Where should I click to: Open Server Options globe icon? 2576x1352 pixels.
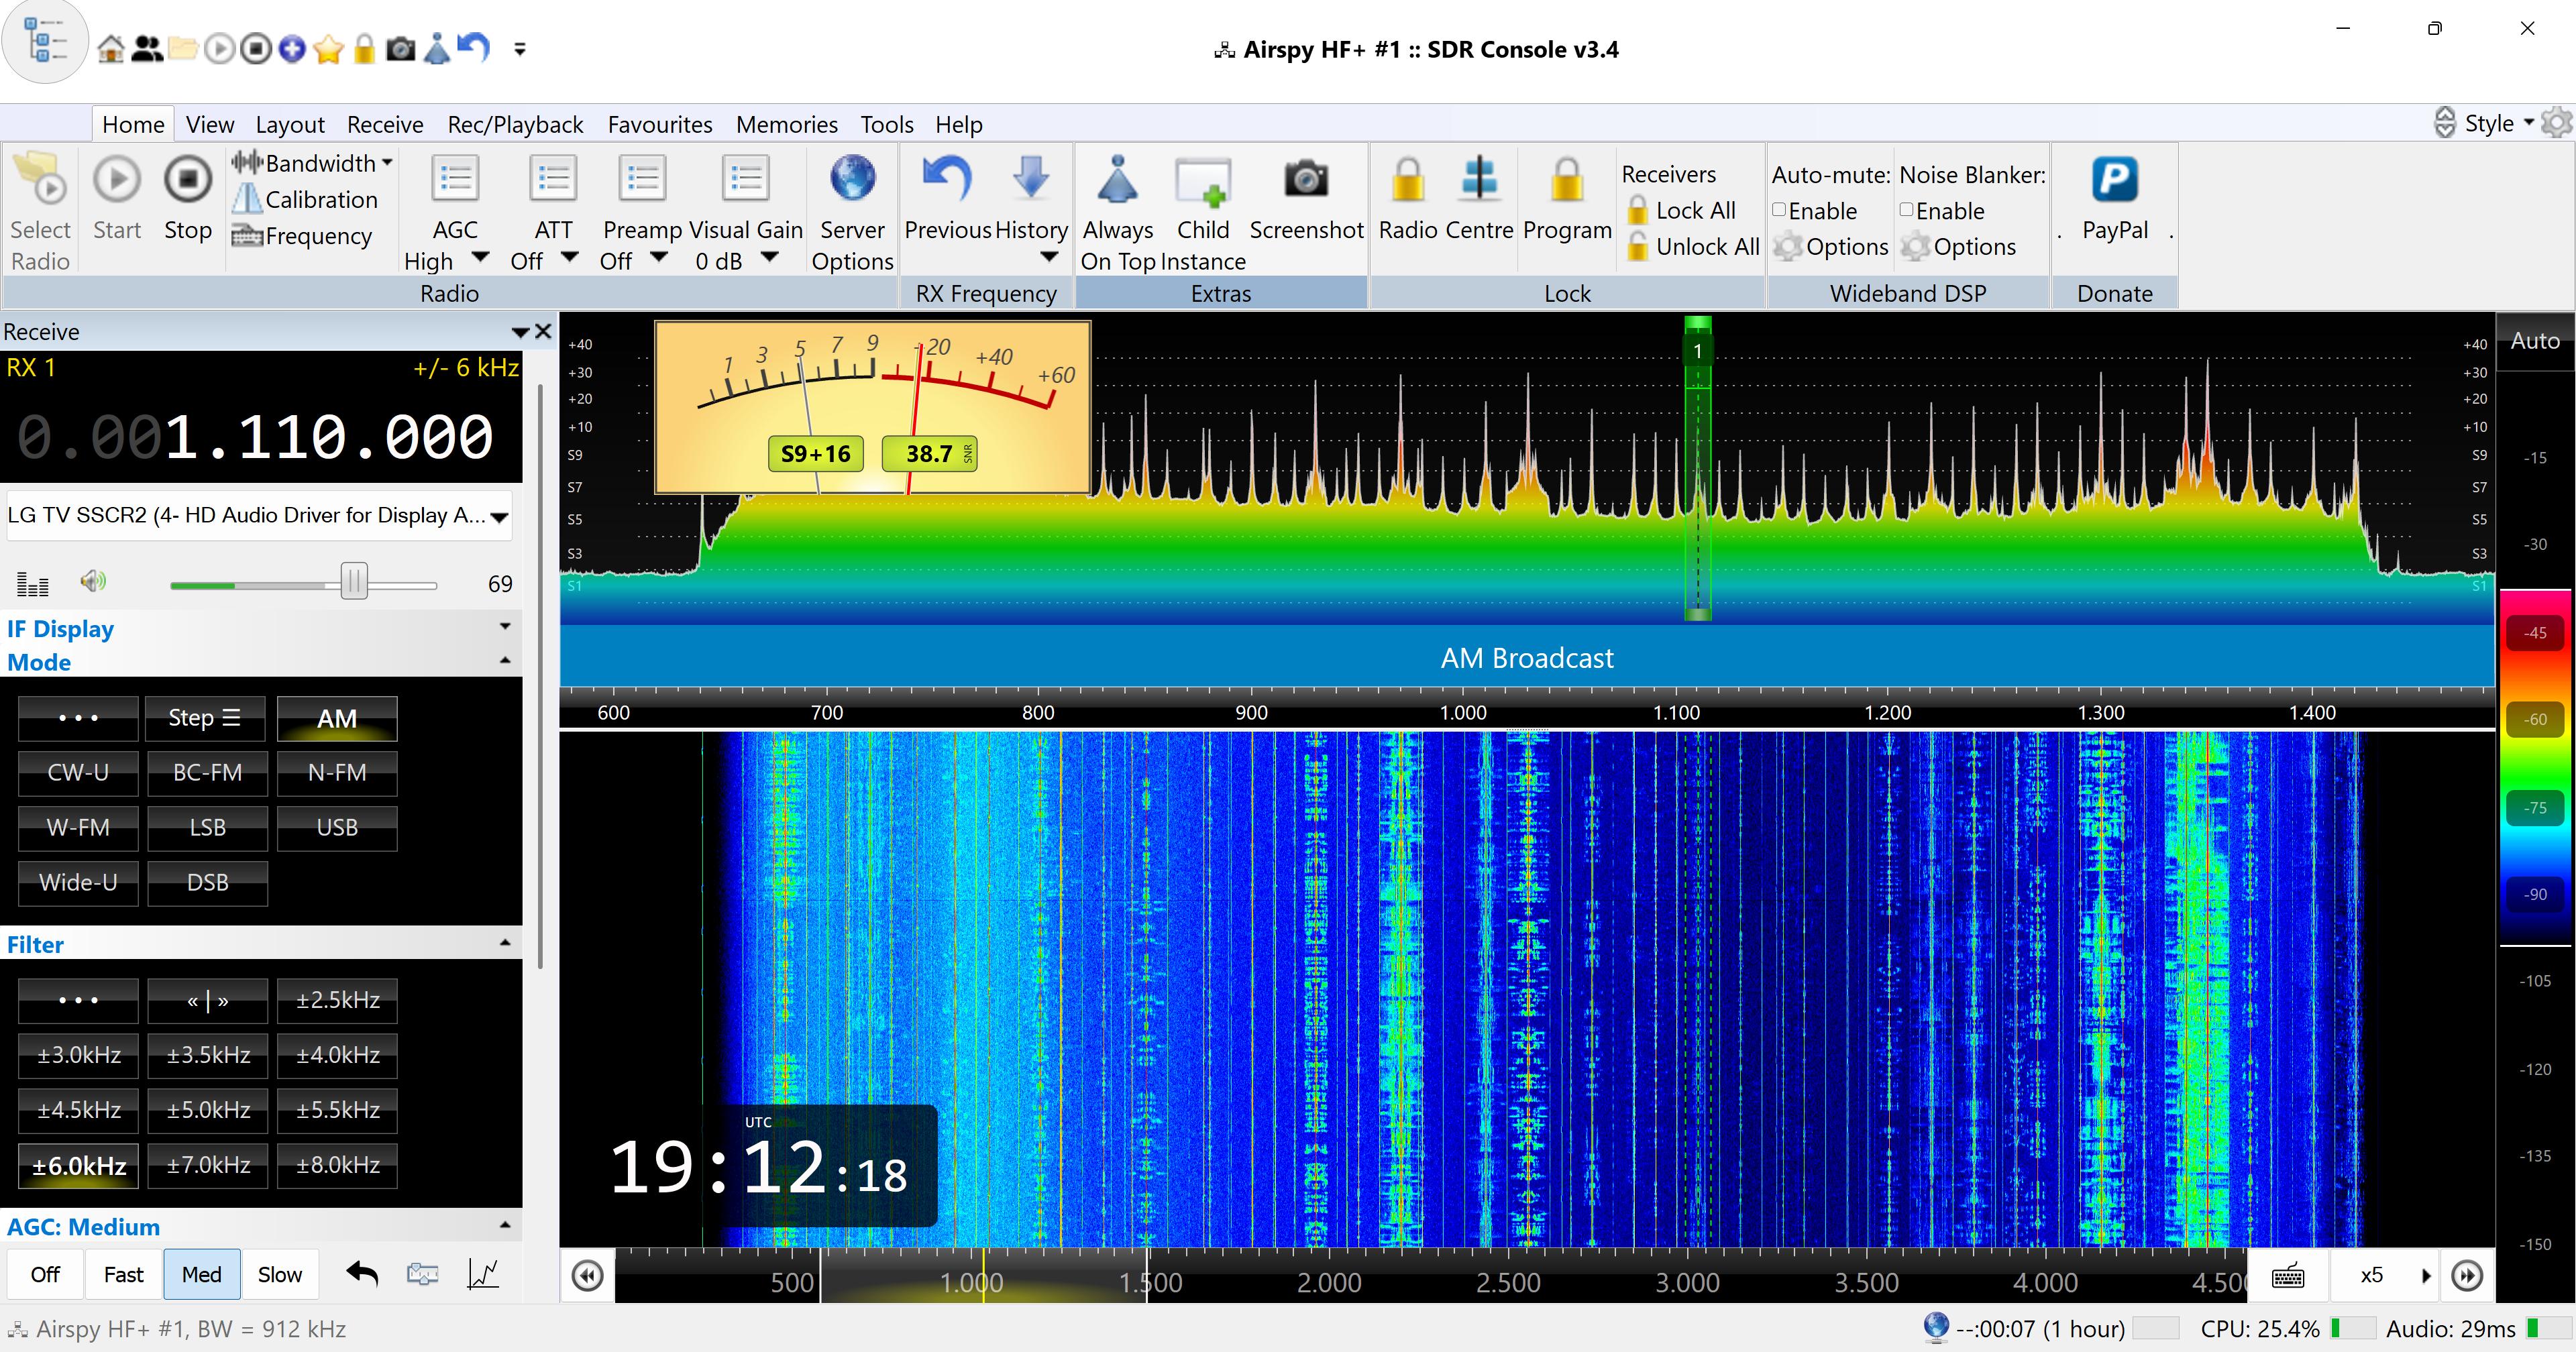[x=852, y=178]
